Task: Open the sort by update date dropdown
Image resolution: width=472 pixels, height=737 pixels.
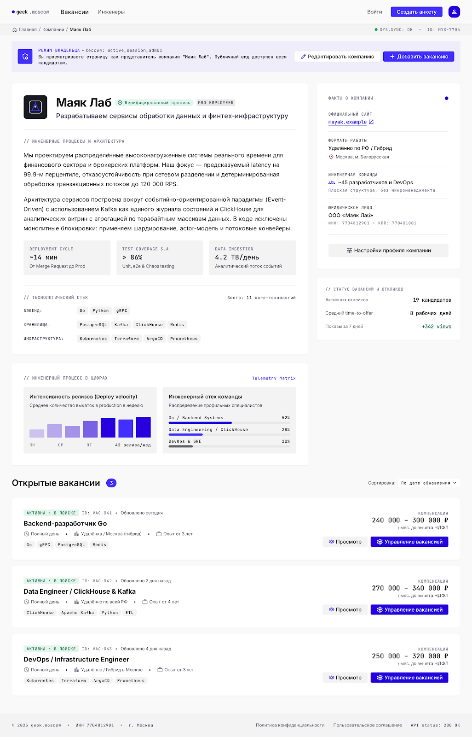Action: (429, 483)
